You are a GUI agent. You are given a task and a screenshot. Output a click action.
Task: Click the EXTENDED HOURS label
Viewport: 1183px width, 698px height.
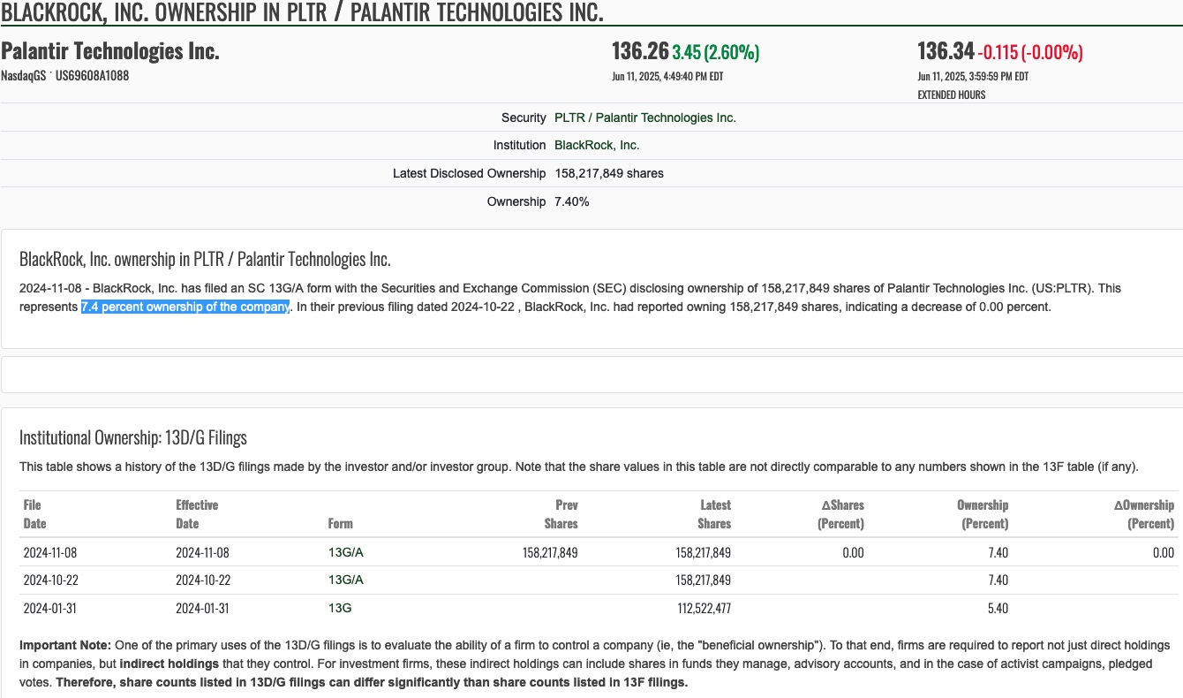tap(952, 95)
